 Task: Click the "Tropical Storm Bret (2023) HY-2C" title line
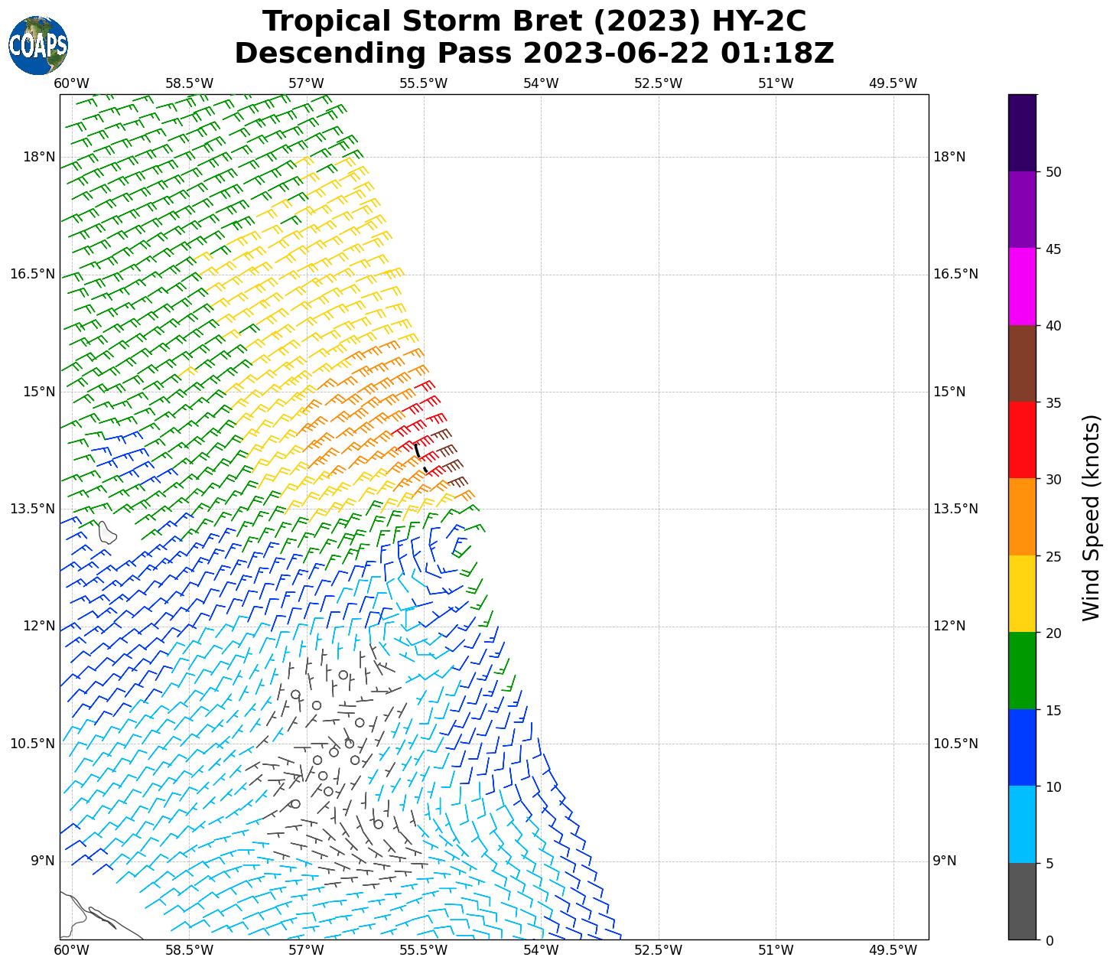coord(534,21)
